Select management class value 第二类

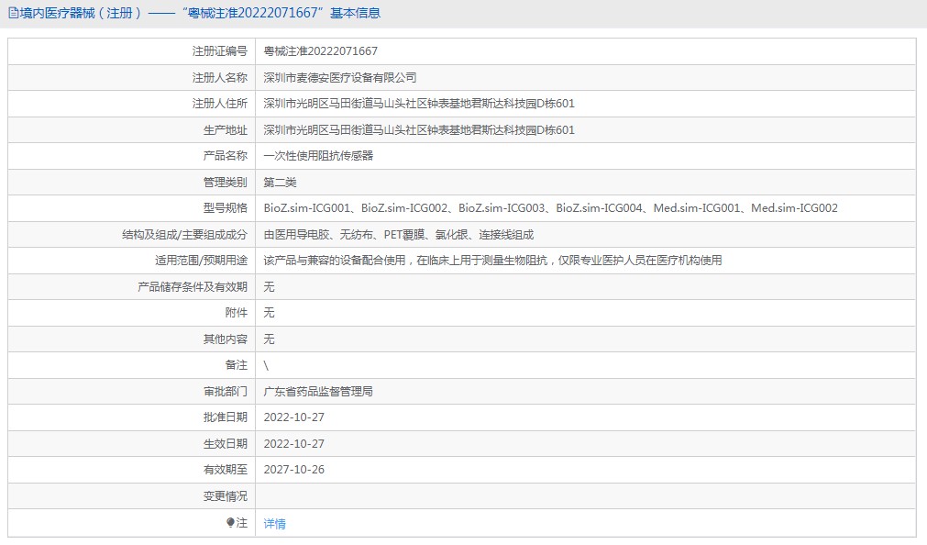tap(280, 183)
